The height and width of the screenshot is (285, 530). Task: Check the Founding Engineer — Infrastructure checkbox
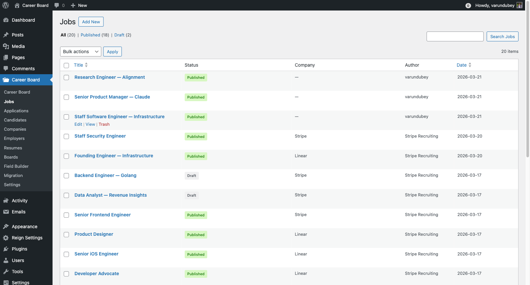point(66,156)
